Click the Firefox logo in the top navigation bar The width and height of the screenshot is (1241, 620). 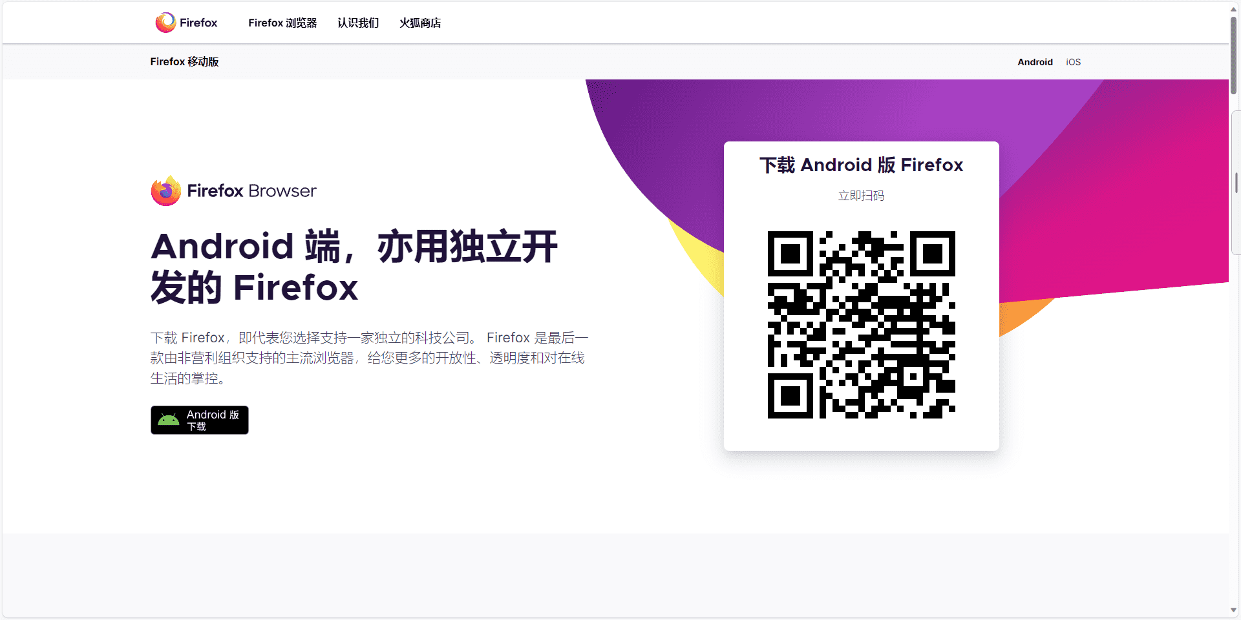coord(165,22)
